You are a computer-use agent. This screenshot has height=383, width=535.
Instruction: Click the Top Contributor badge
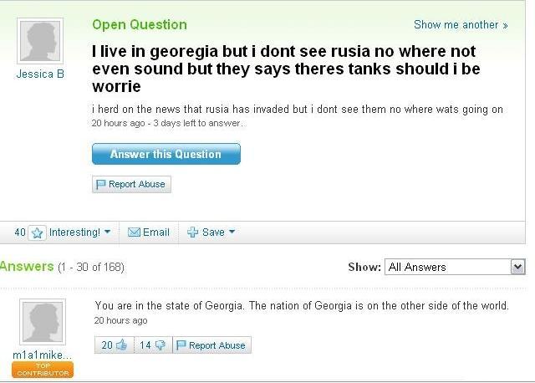(x=43, y=370)
